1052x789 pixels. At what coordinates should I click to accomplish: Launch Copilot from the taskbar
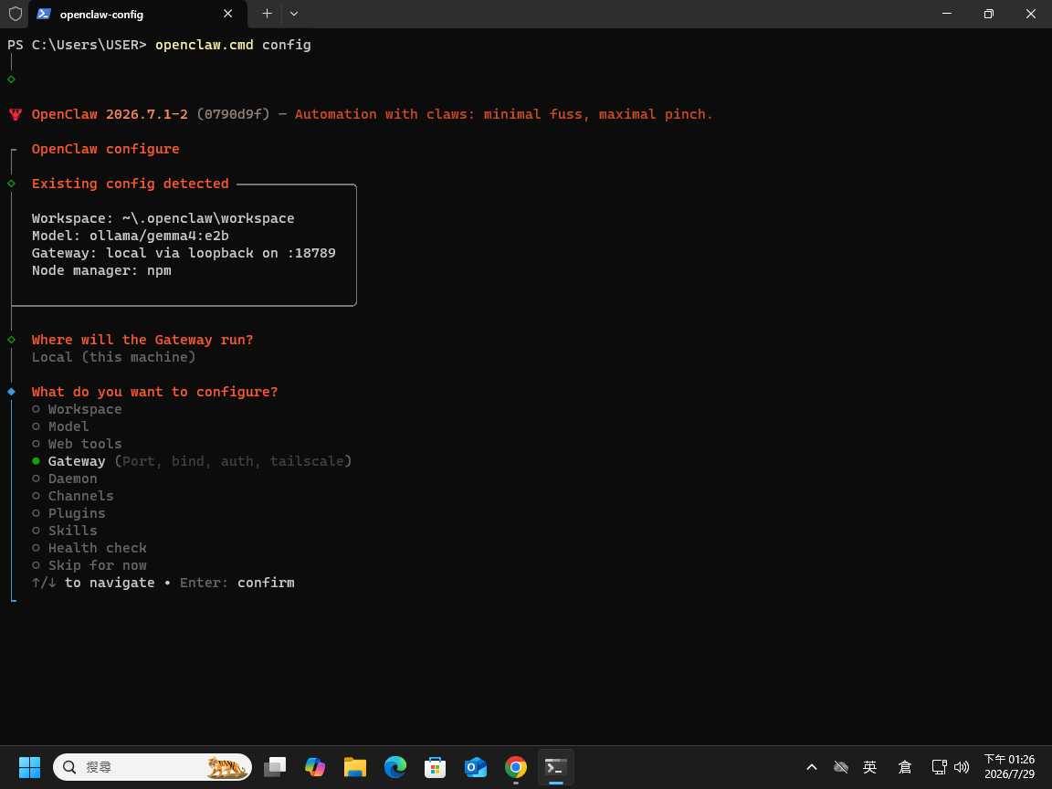coord(315,767)
